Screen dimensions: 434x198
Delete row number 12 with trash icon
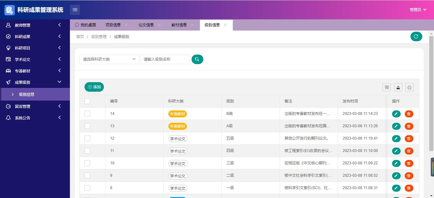pos(409,139)
